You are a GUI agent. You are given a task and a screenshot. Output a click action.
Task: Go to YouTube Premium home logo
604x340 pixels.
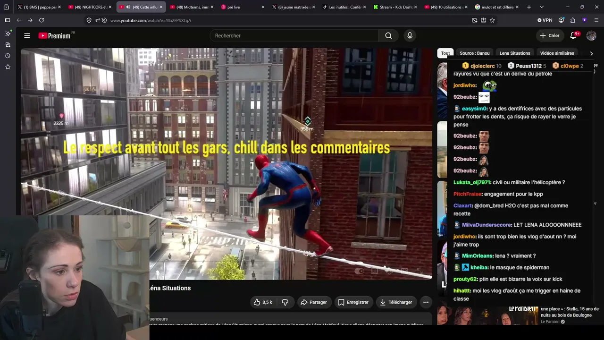point(55,35)
